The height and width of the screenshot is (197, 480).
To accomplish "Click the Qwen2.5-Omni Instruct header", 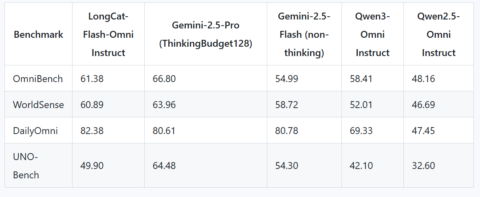I will 438,35.
